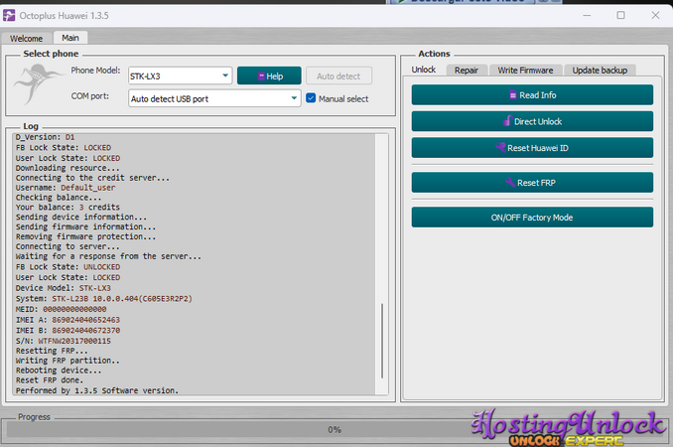Click the Auto detect button

(338, 76)
